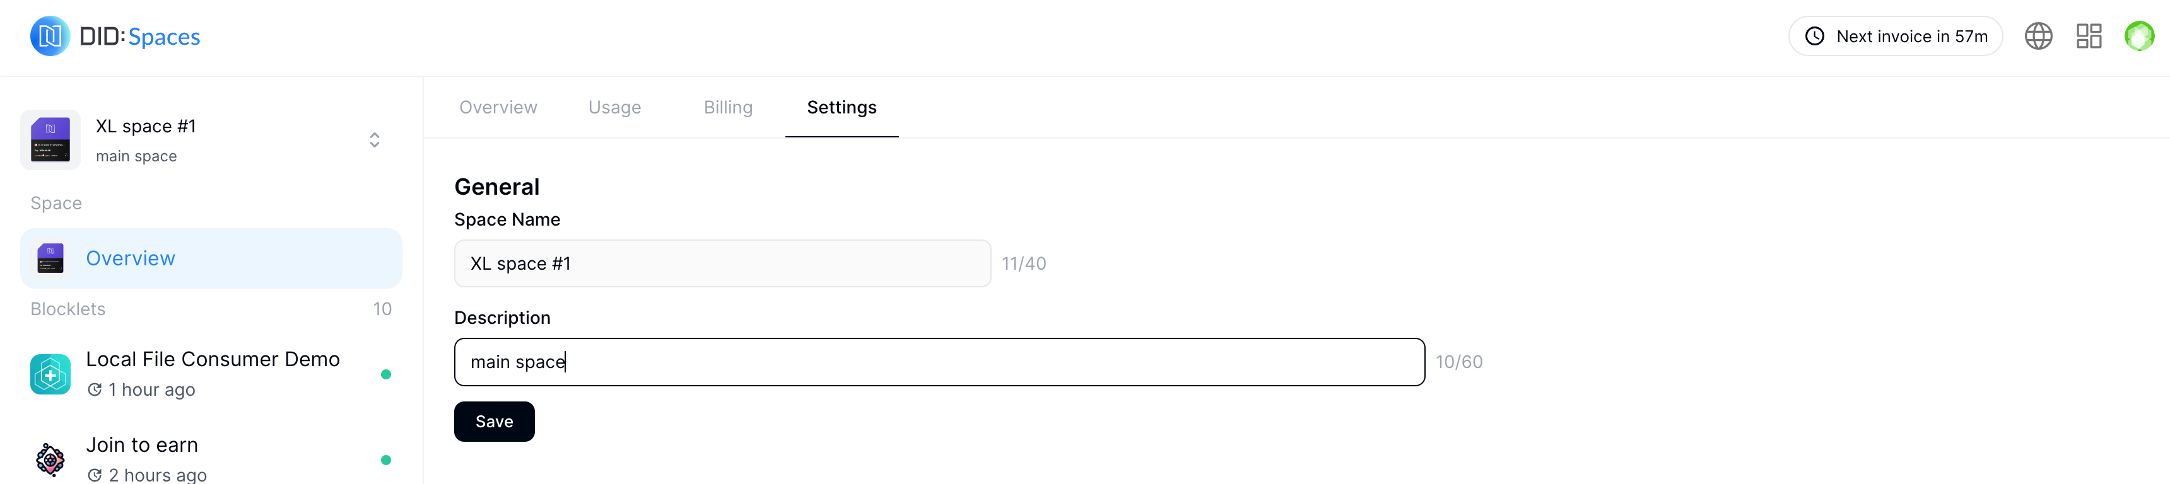Click the green user avatar
Image resolution: width=2170 pixels, height=484 pixels.
2139,36
